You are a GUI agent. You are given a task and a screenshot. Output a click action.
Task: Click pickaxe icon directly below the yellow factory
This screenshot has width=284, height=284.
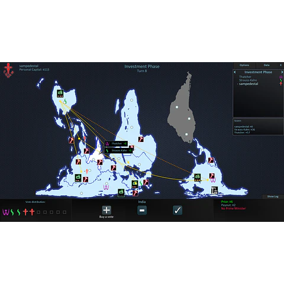[135, 193]
